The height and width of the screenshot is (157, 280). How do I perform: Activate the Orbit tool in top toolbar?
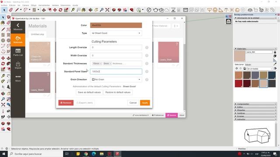coord(91,10)
